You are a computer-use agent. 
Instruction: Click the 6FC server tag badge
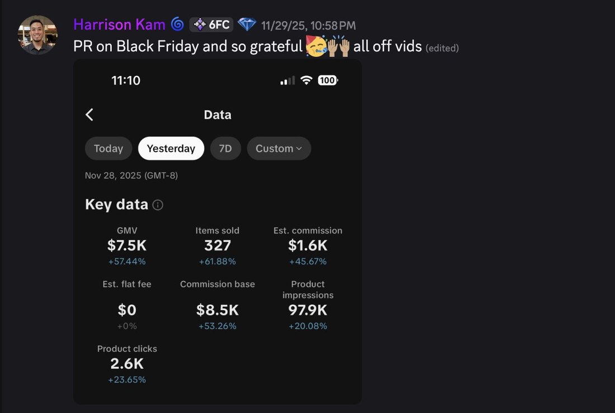211,25
